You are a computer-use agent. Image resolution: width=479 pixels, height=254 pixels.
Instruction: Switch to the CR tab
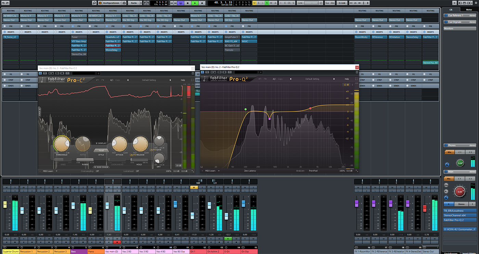pyautogui.click(x=451, y=10)
